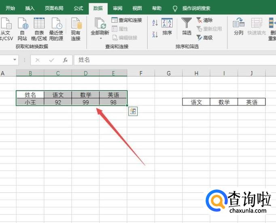This screenshot has height=223, width=276.
Task: Click the Insert Function fx icon
Action: (x=65, y=60)
